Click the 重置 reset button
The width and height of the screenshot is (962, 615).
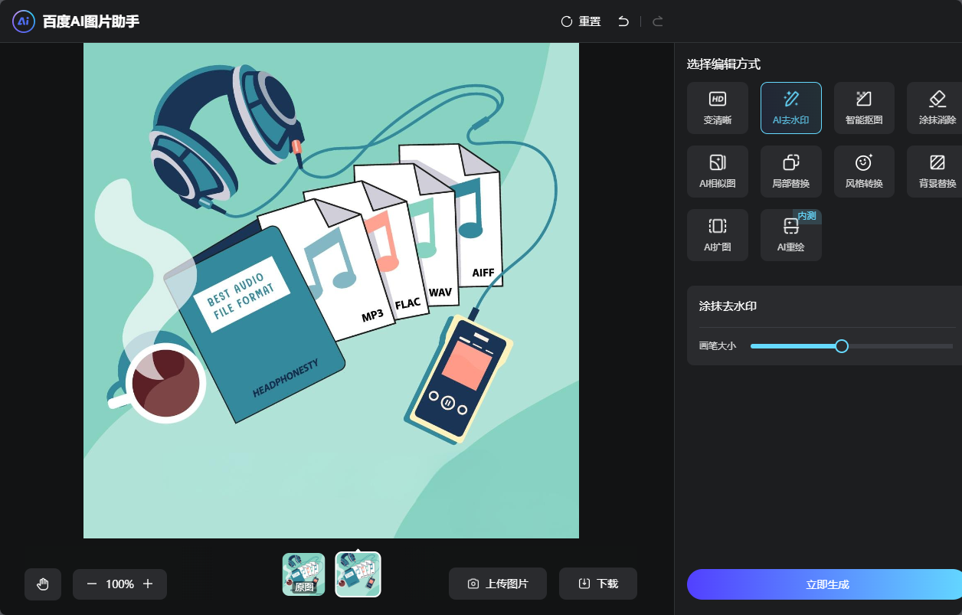pos(581,21)
